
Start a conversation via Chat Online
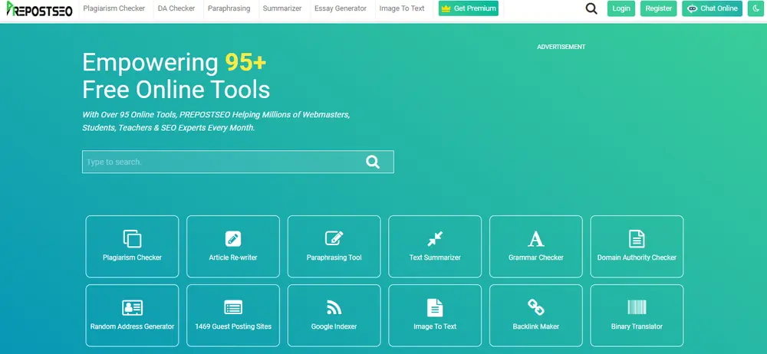713,8
